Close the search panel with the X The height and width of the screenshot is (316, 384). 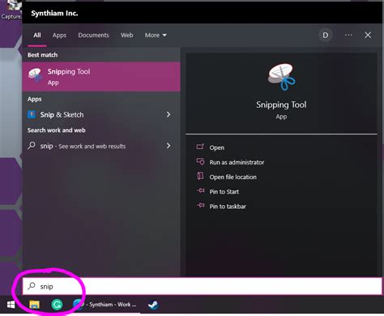[368, 35]
